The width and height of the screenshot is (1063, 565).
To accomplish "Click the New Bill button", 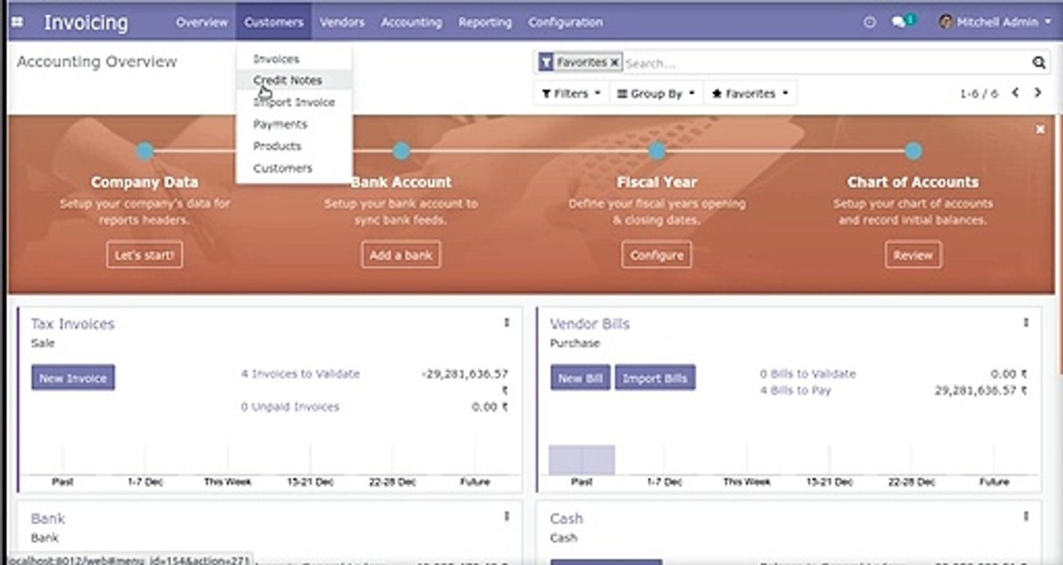I will point(581,377).
